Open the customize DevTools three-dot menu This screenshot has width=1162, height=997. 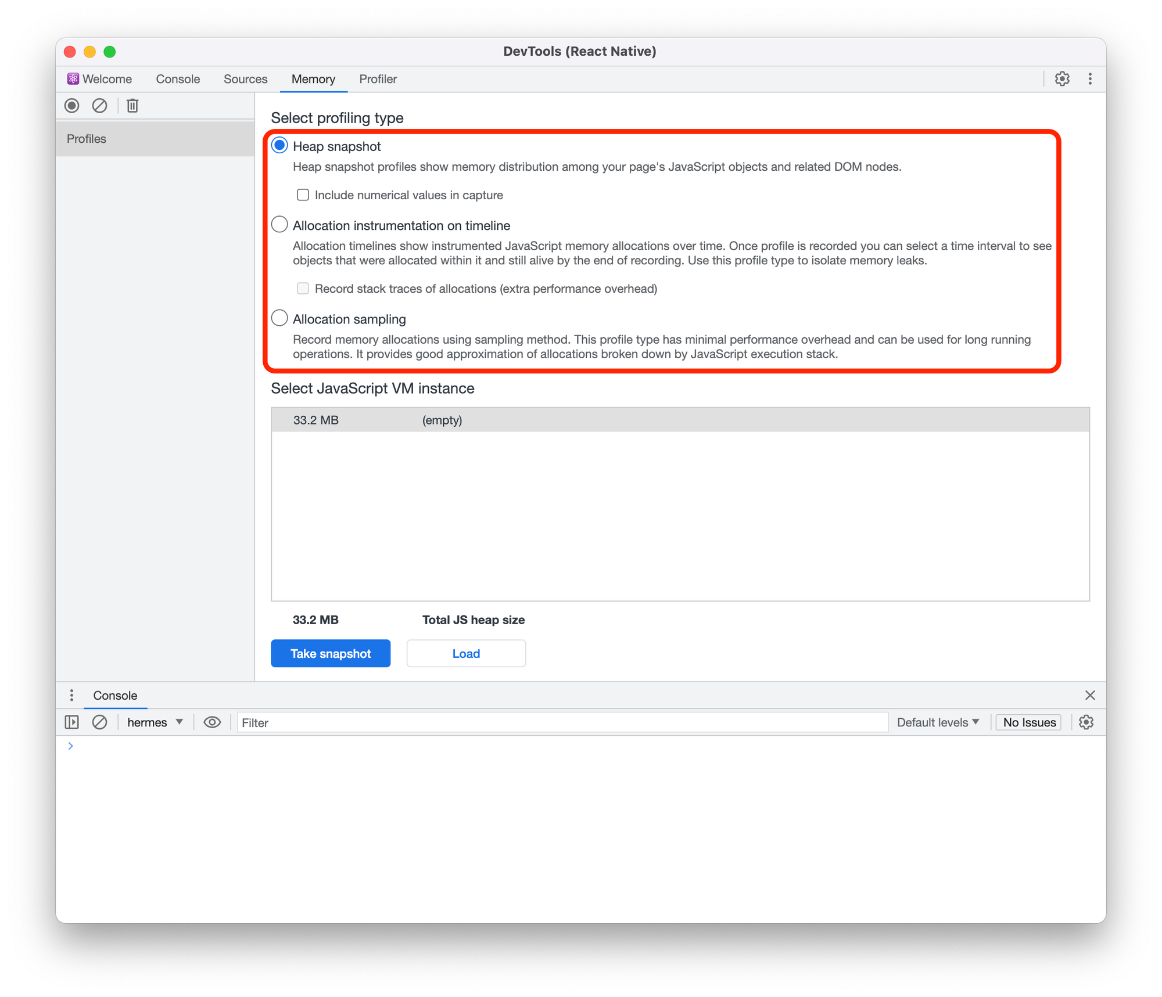point(1090,79)
